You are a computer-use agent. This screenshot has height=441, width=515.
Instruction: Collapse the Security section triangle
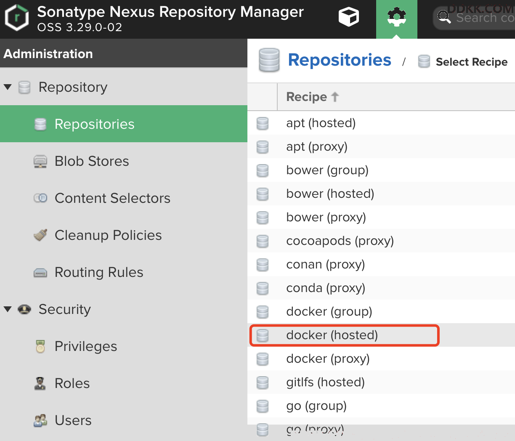pyautogui.click(x=8, y=309)
